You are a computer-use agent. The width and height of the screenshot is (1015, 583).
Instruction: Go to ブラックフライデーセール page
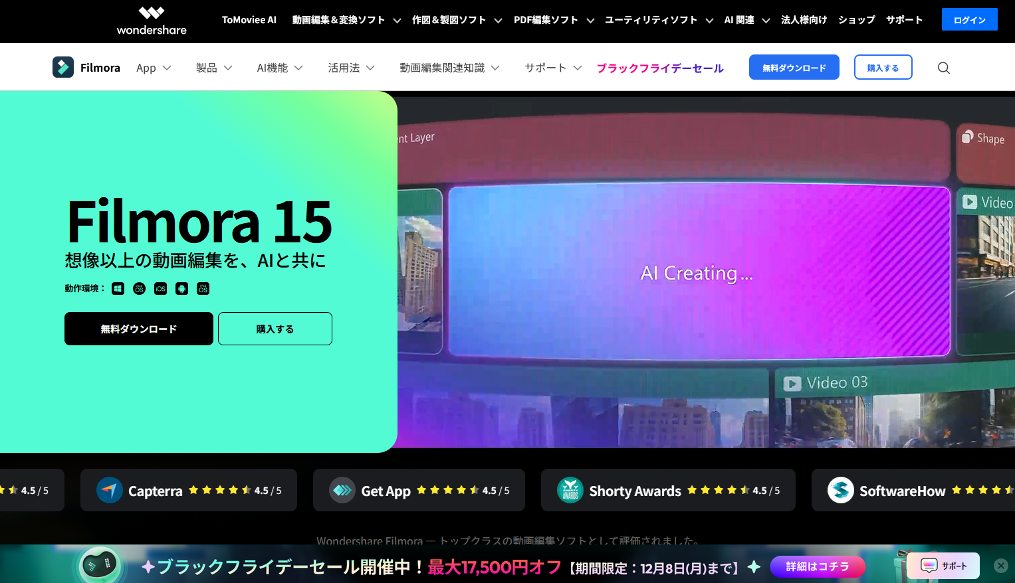pos(659,68)
